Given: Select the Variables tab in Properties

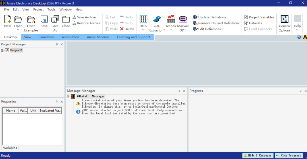Looking at the screenshot, I should coord(10,148).
